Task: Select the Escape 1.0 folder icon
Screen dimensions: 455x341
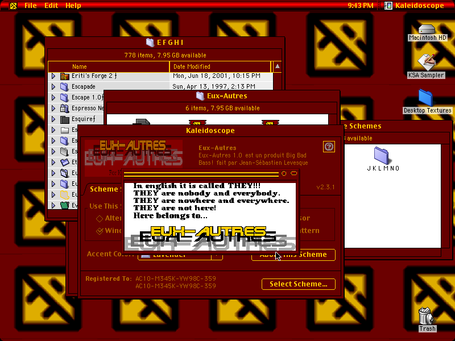Action: click(x=64, y=97)
